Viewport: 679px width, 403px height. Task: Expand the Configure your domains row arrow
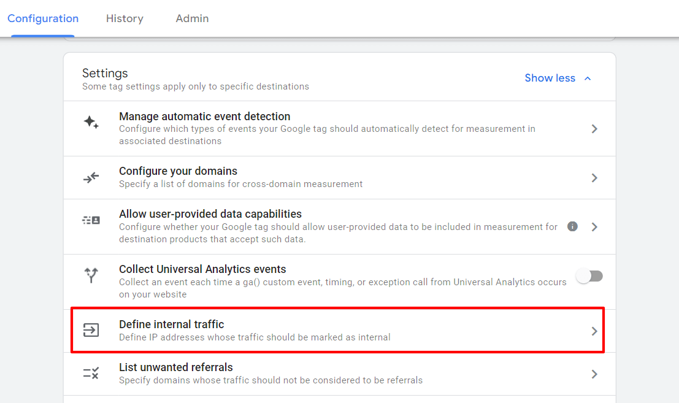(594, 178)
